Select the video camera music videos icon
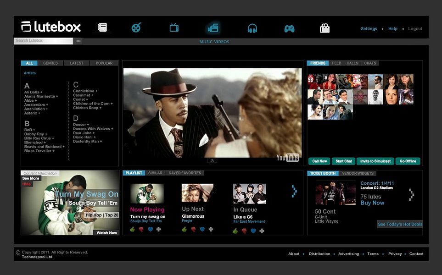Screen dimensions: 442x275 (213, 28)
